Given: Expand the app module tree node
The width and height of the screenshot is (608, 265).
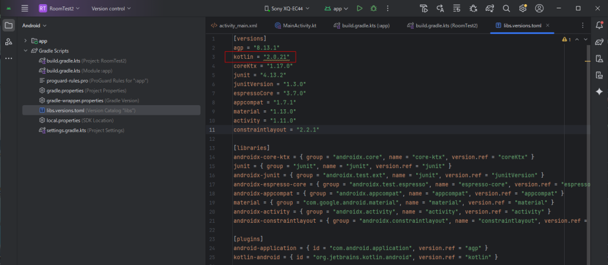Looking at the screenshot, I should [x=26, y=41].
